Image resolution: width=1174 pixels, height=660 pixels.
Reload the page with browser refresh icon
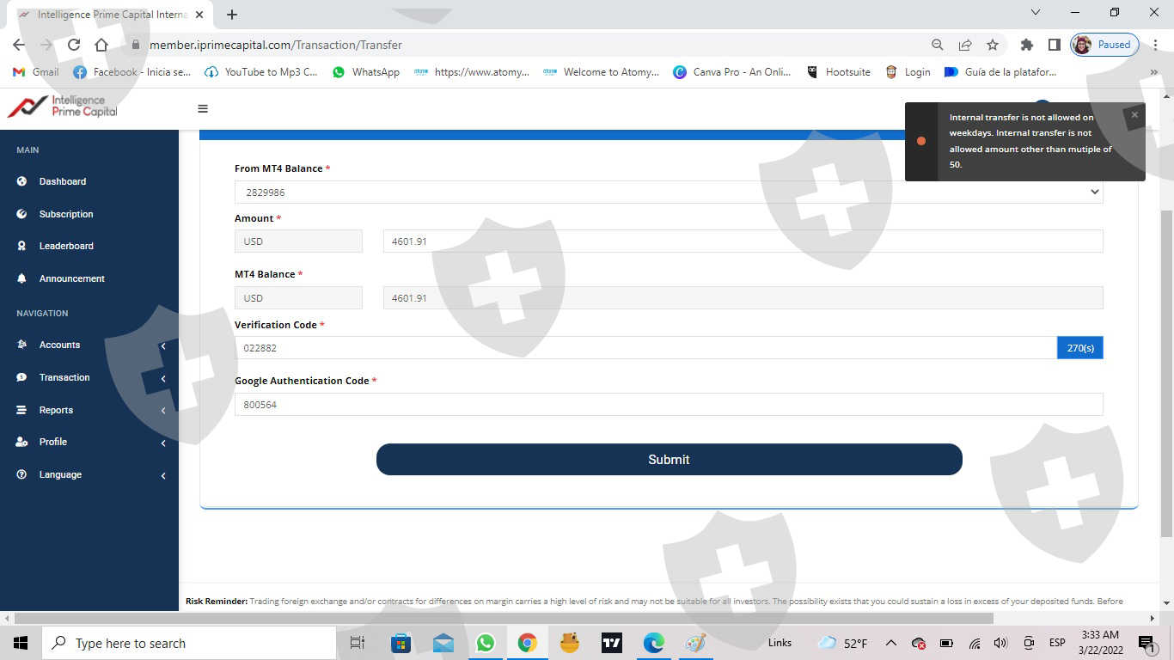(74, 45)
